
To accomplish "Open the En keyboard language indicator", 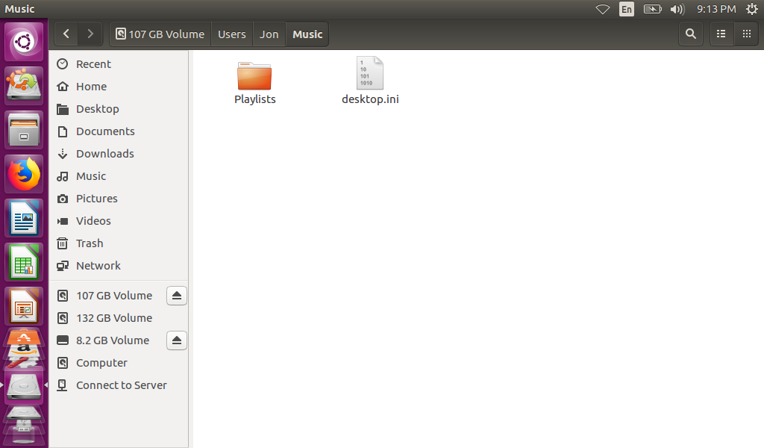I will click(627, 9).
